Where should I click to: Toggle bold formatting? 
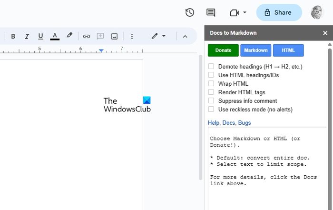click(13, 36)
